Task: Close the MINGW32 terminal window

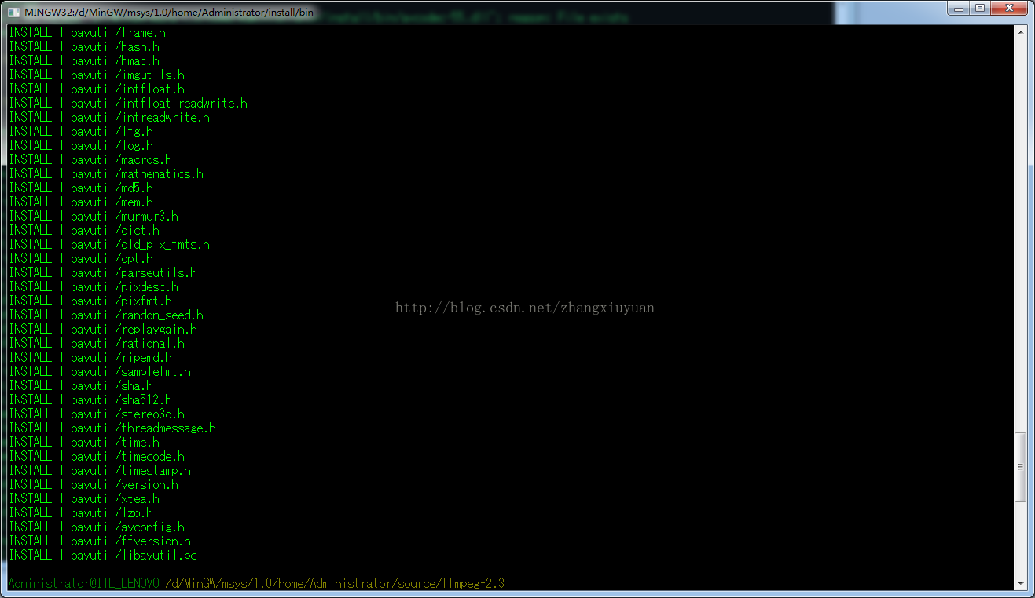Action: 1009,8
